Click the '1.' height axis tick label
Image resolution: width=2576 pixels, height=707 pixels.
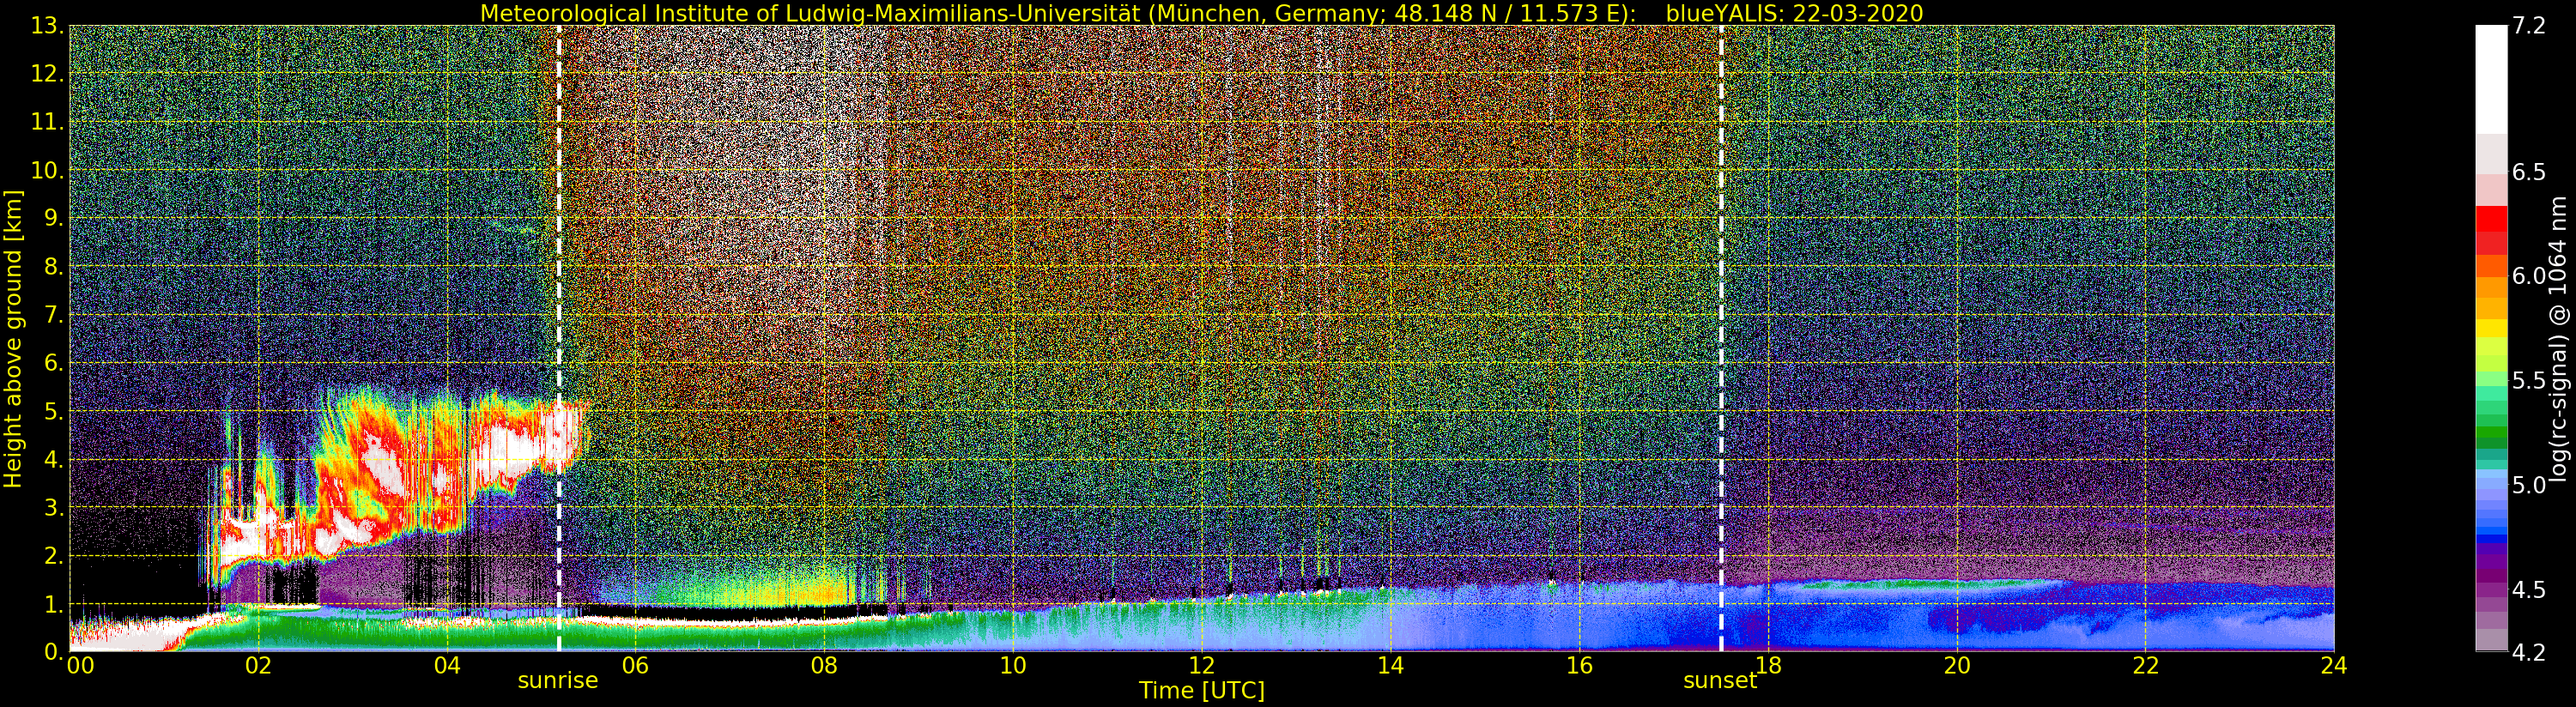click(x=55, y=604)
